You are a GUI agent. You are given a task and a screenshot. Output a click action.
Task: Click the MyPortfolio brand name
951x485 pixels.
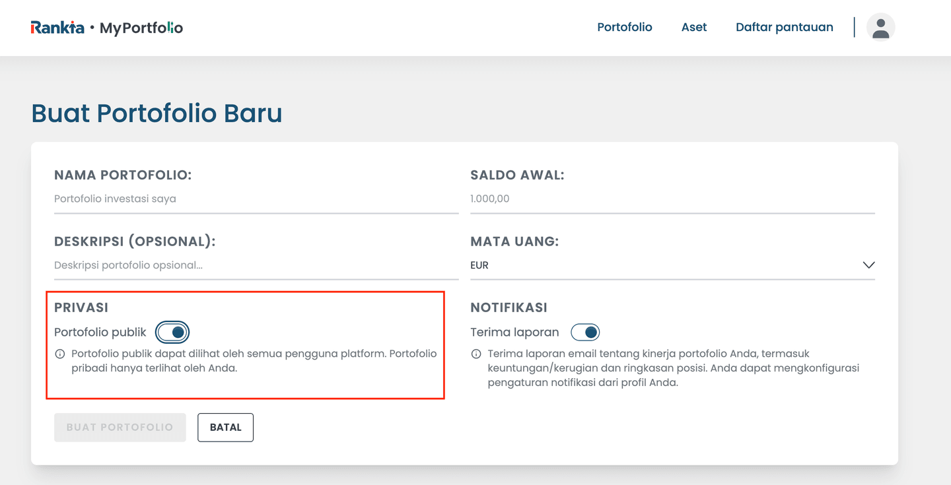point(141,28)
